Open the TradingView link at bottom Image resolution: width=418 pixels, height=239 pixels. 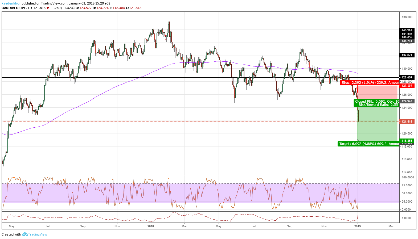click(38, 234)
